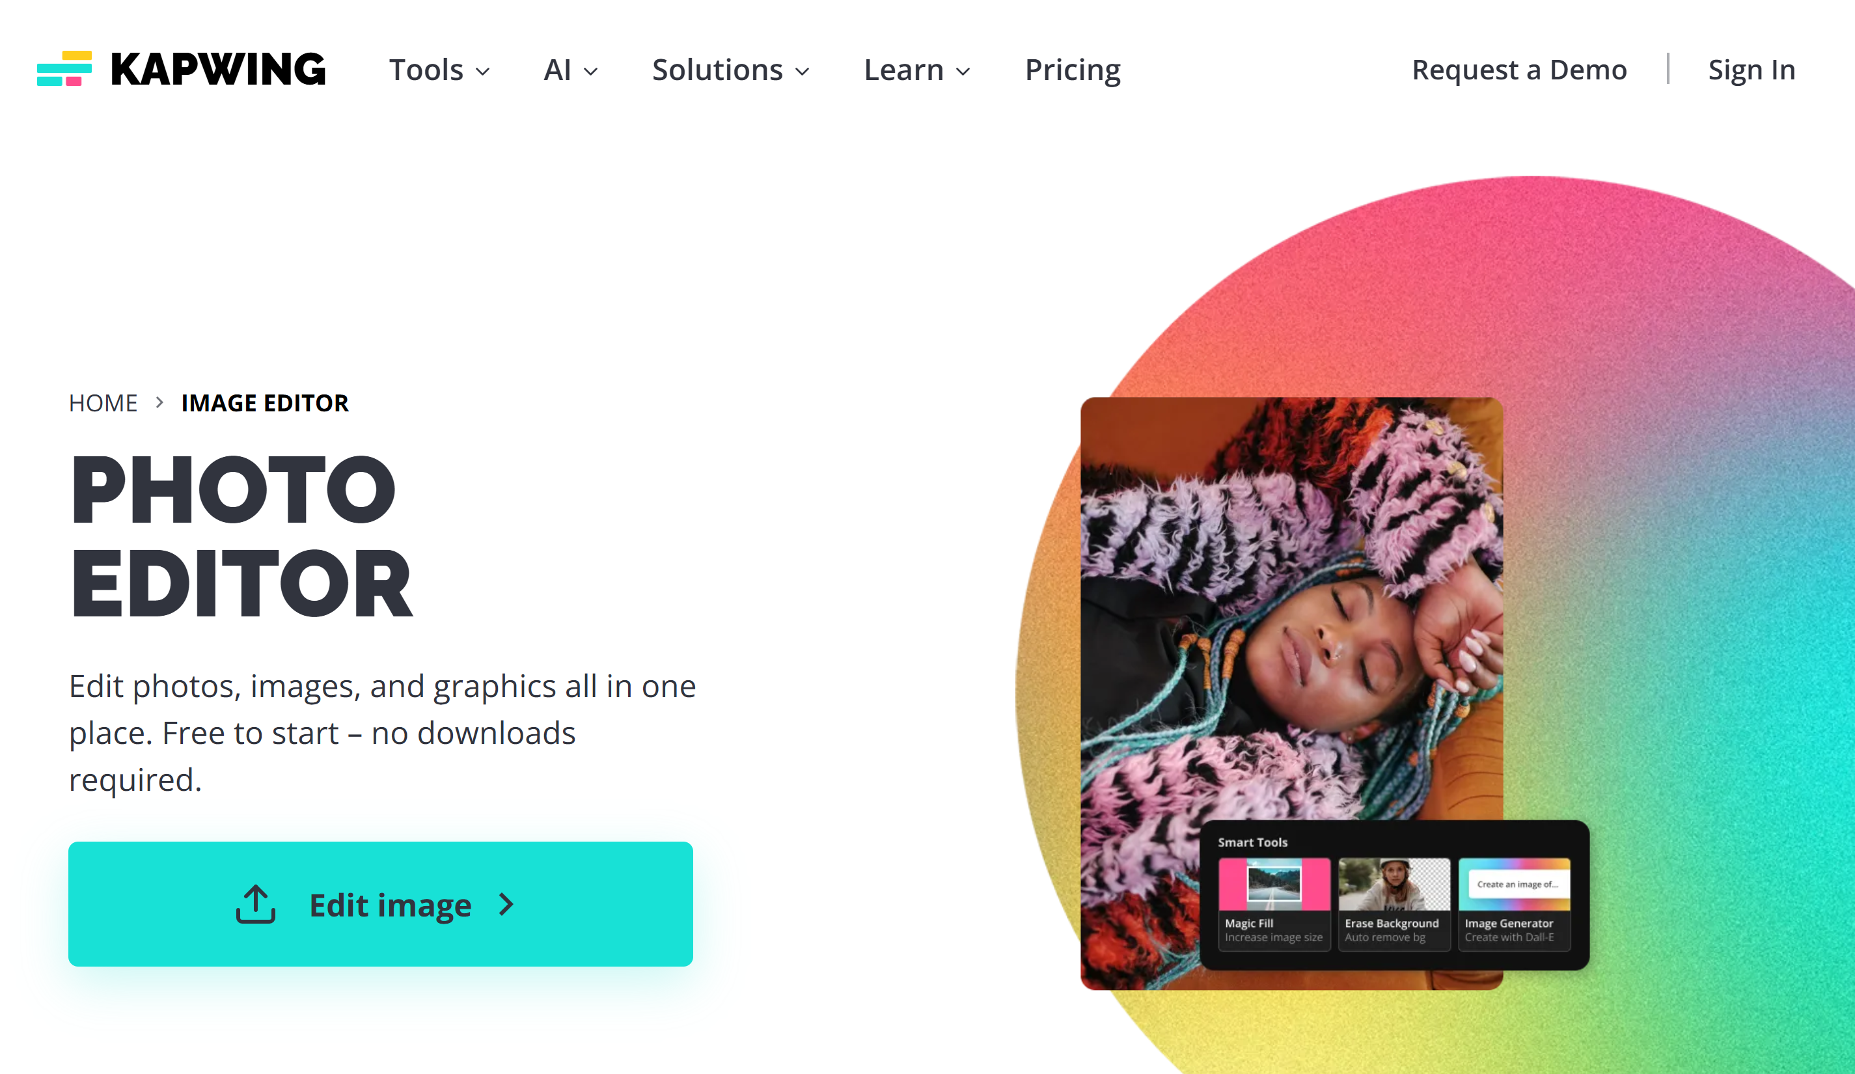Click the Kapwing colored-bars logo icon
The height and width of the screenshot is (1074, 1855).
[x=65, y=69]
